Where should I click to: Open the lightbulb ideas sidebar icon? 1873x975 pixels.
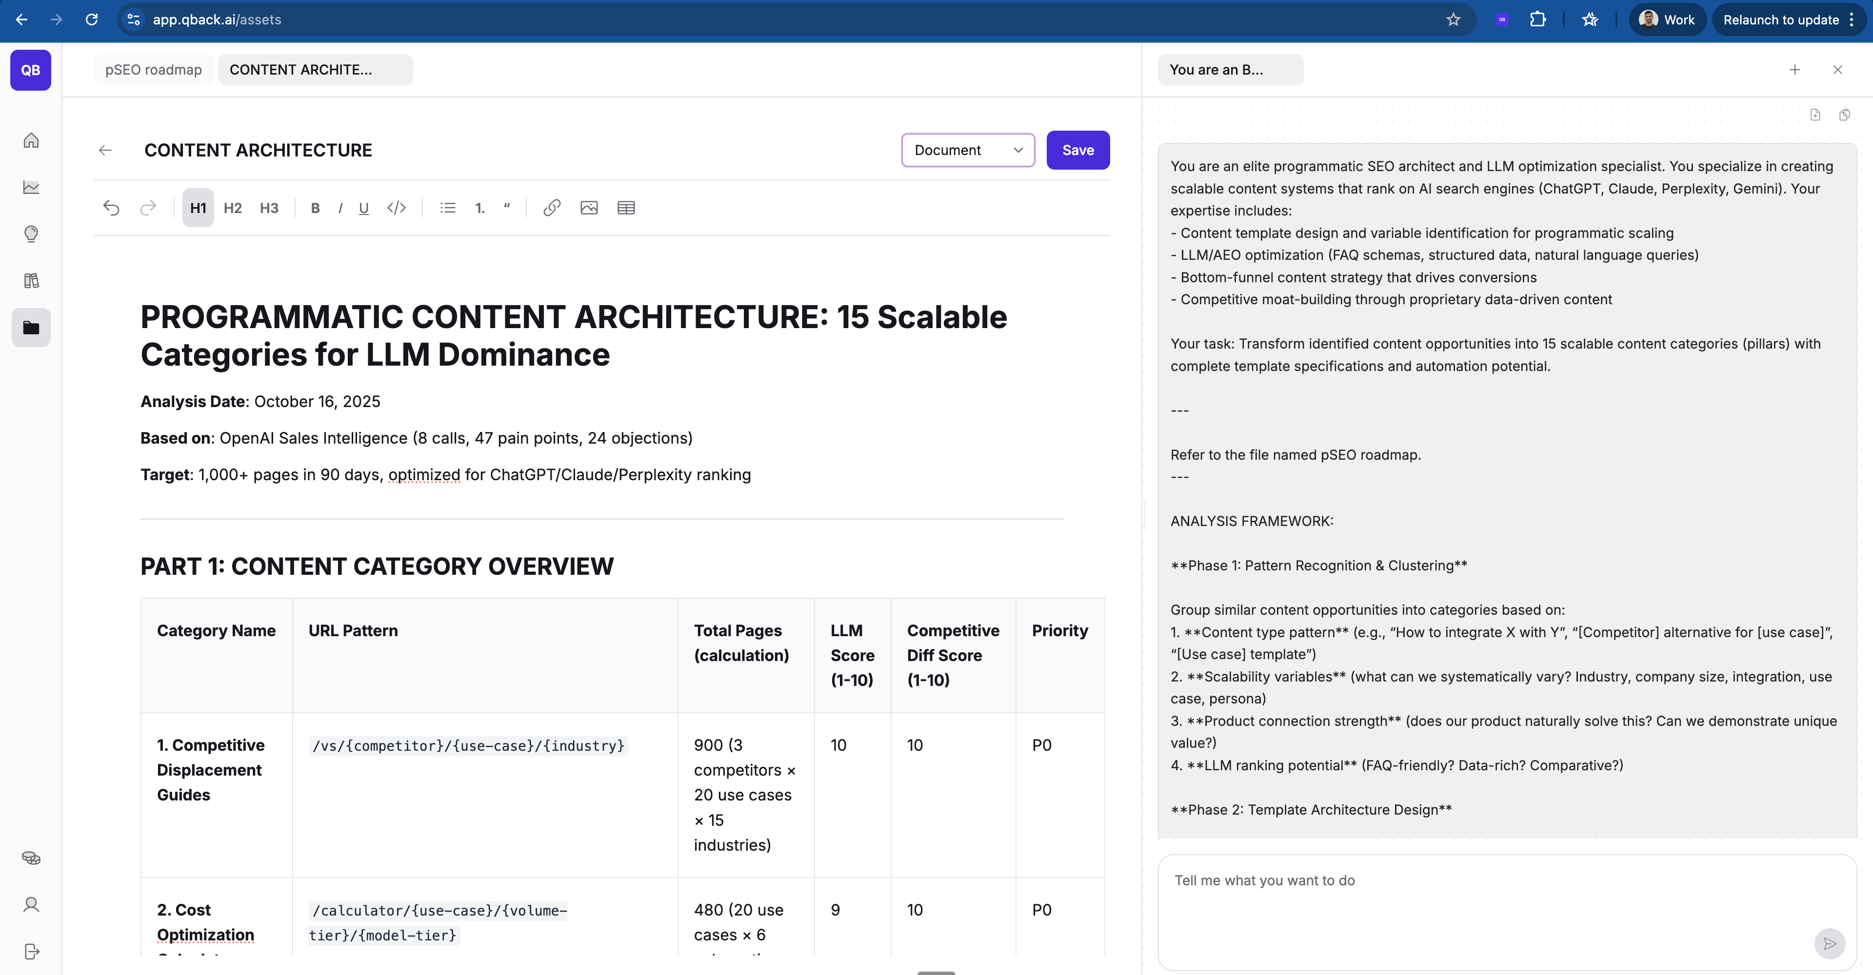tap(31, 234)
